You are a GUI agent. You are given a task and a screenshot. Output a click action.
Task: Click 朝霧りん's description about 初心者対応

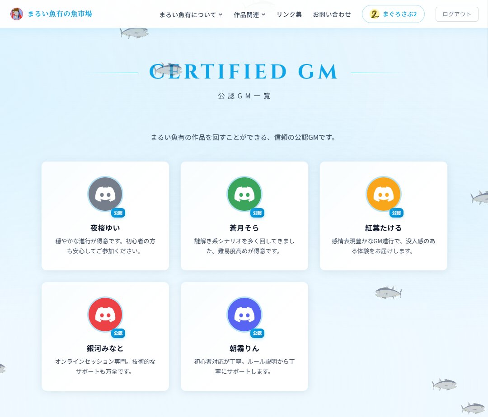point(244,366)
